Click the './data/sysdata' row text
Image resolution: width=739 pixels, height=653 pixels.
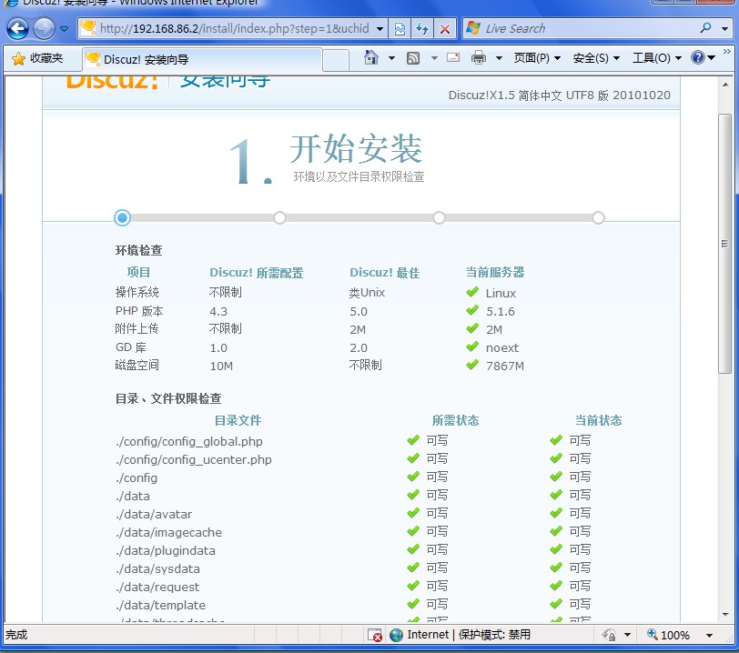click(x=157, y=569)
